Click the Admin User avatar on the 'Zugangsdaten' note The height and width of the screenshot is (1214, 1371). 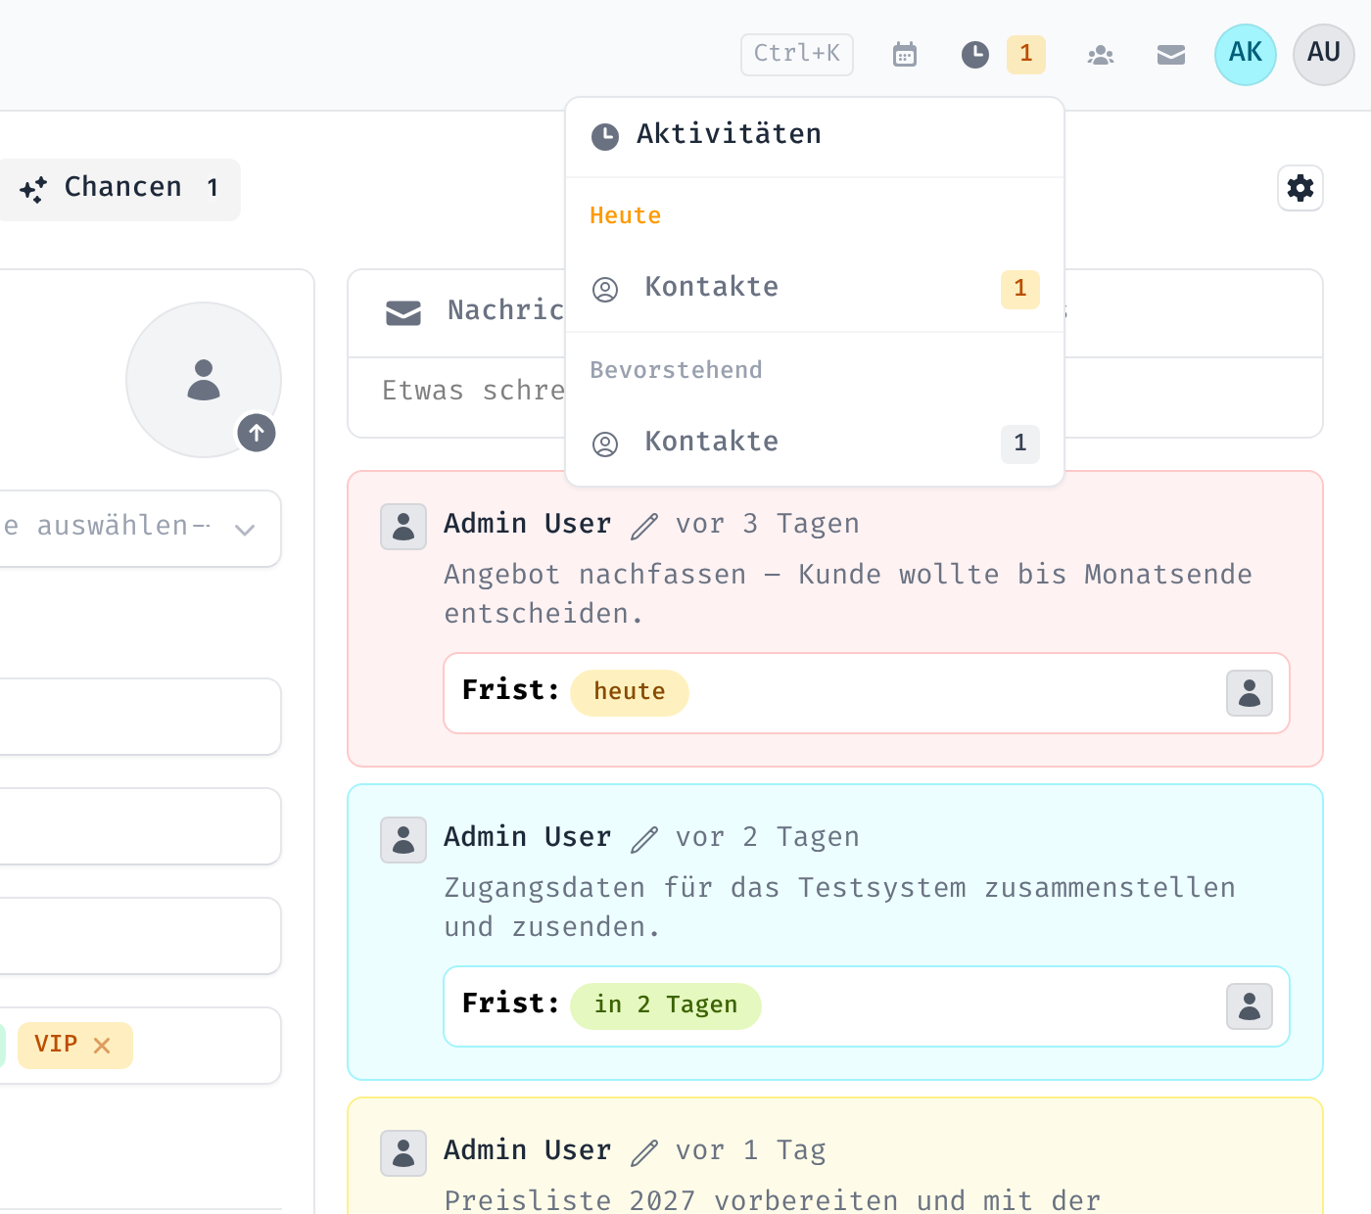click(x=403, y=840)
